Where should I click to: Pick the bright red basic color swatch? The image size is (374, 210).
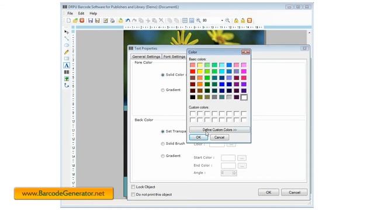pos(193,71)
